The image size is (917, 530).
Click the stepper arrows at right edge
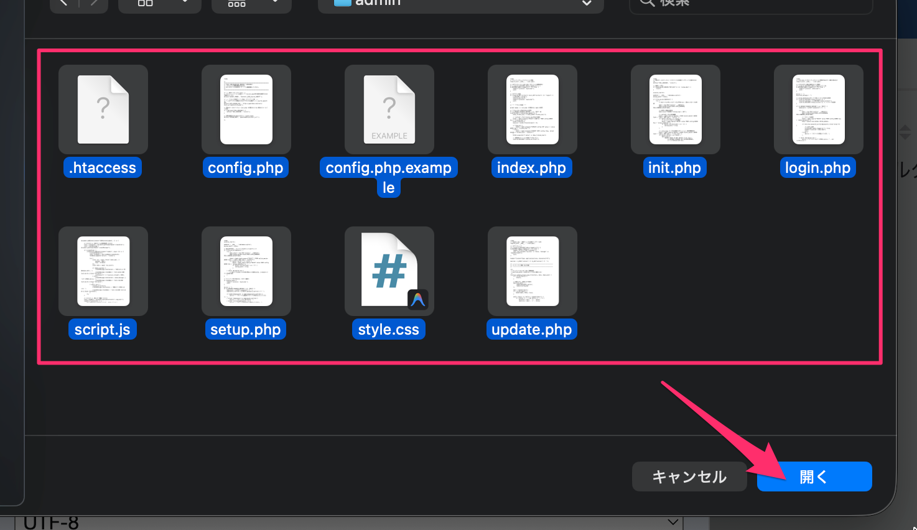[905, 132]
